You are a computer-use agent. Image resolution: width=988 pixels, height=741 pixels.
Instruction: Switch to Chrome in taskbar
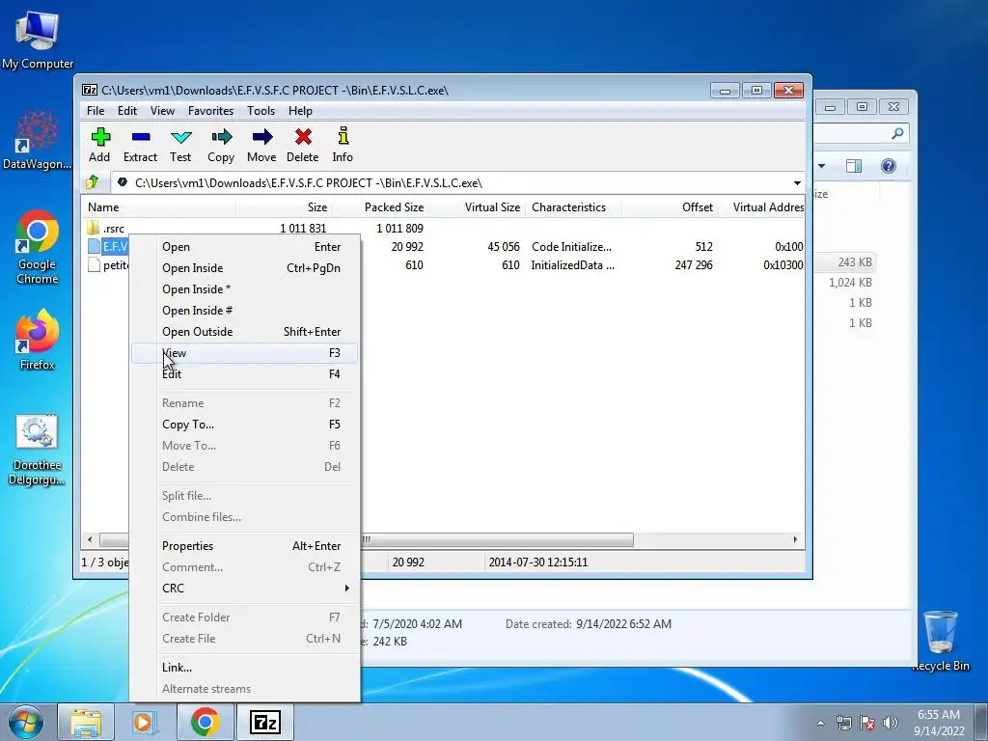[205, 722]
